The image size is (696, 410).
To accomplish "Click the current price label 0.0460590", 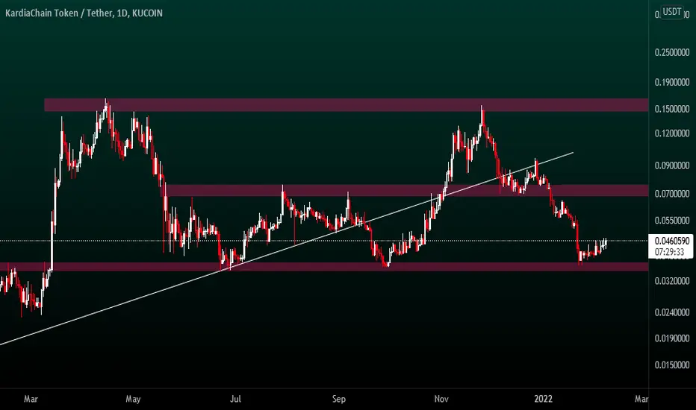I will [x=671, y=241].
